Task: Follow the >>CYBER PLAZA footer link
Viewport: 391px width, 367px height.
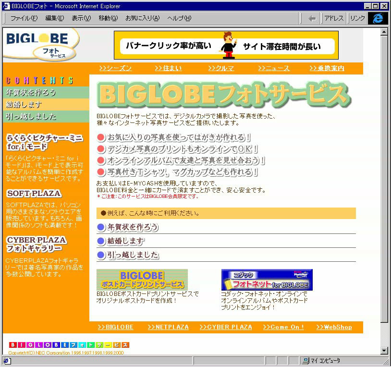Action: pyautogui.click(x=226, y=327)
